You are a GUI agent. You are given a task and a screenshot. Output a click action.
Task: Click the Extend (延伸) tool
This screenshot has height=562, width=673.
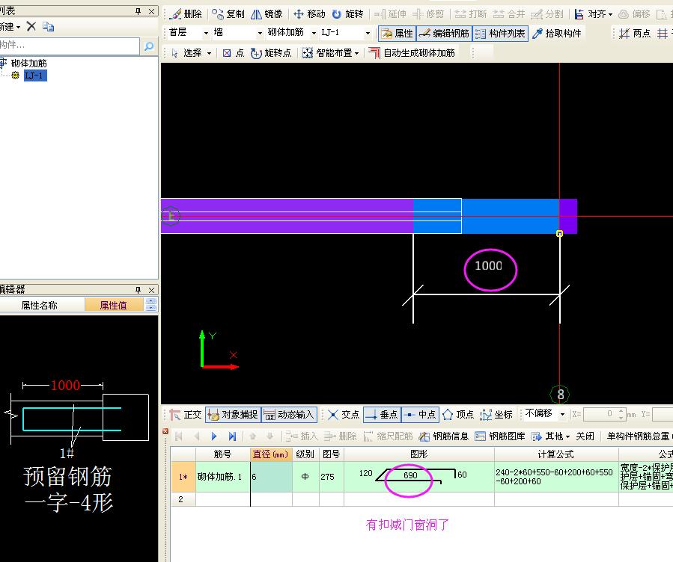click(390, 14)
